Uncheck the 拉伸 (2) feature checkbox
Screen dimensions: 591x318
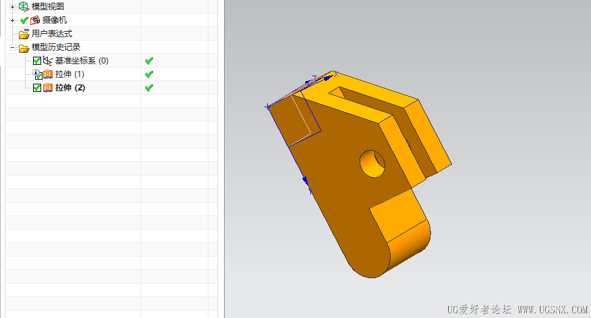37,88
